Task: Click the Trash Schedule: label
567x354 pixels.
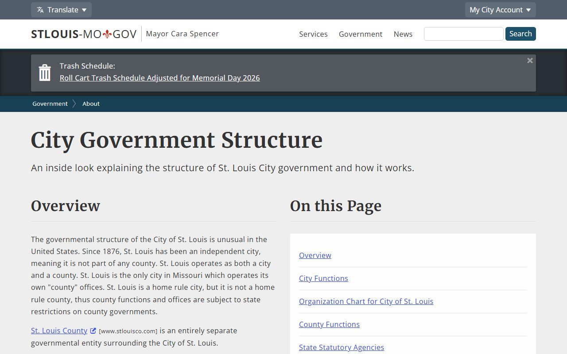Action: (87, 66)
